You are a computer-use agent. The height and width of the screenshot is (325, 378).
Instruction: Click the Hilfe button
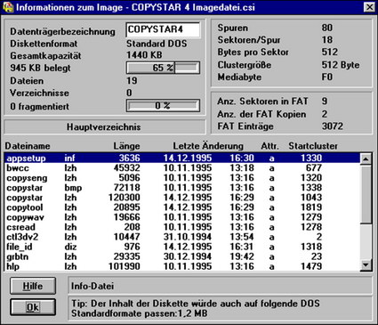tap(33, 286)
